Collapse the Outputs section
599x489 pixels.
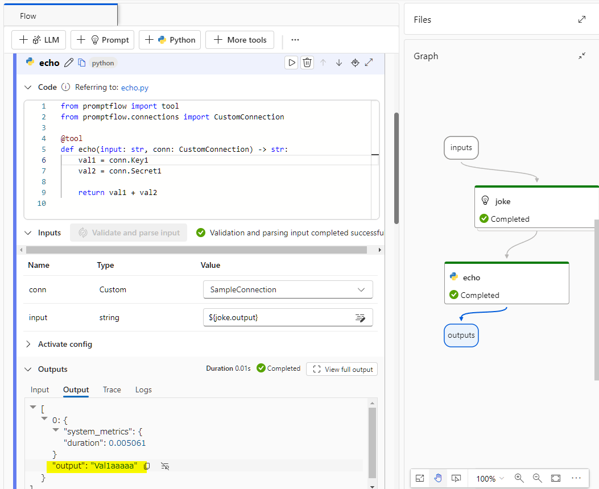click(28, 369)
